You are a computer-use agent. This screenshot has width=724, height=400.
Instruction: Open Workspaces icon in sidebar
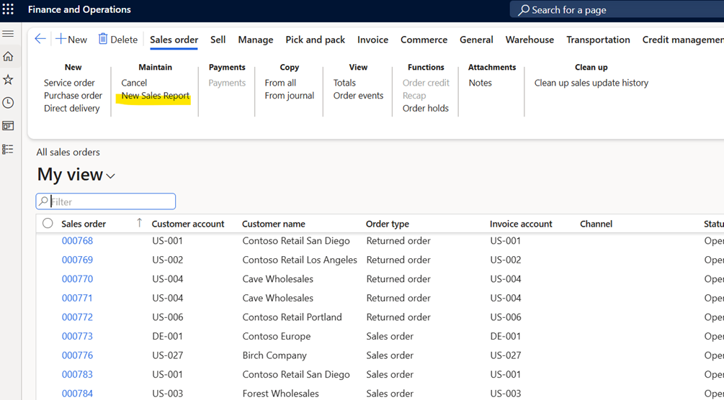pyautogui.click(x=8, y=126)
